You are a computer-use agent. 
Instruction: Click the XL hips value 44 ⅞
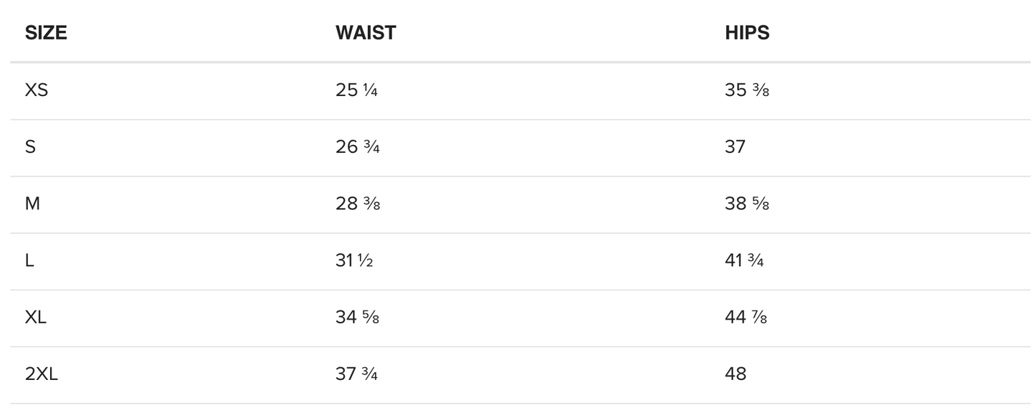[746, 317]
